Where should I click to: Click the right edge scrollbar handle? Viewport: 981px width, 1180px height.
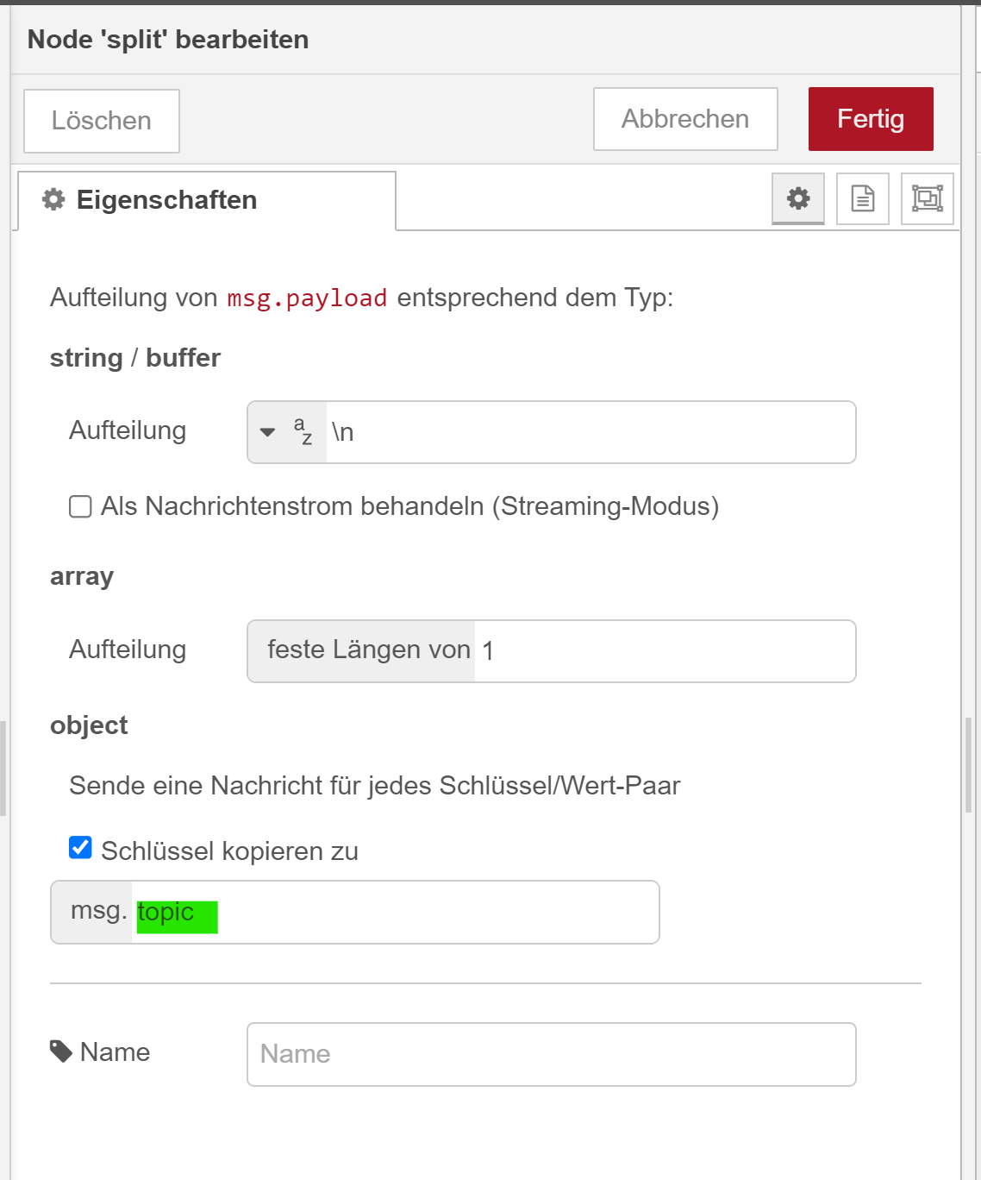tap(969, 765)
